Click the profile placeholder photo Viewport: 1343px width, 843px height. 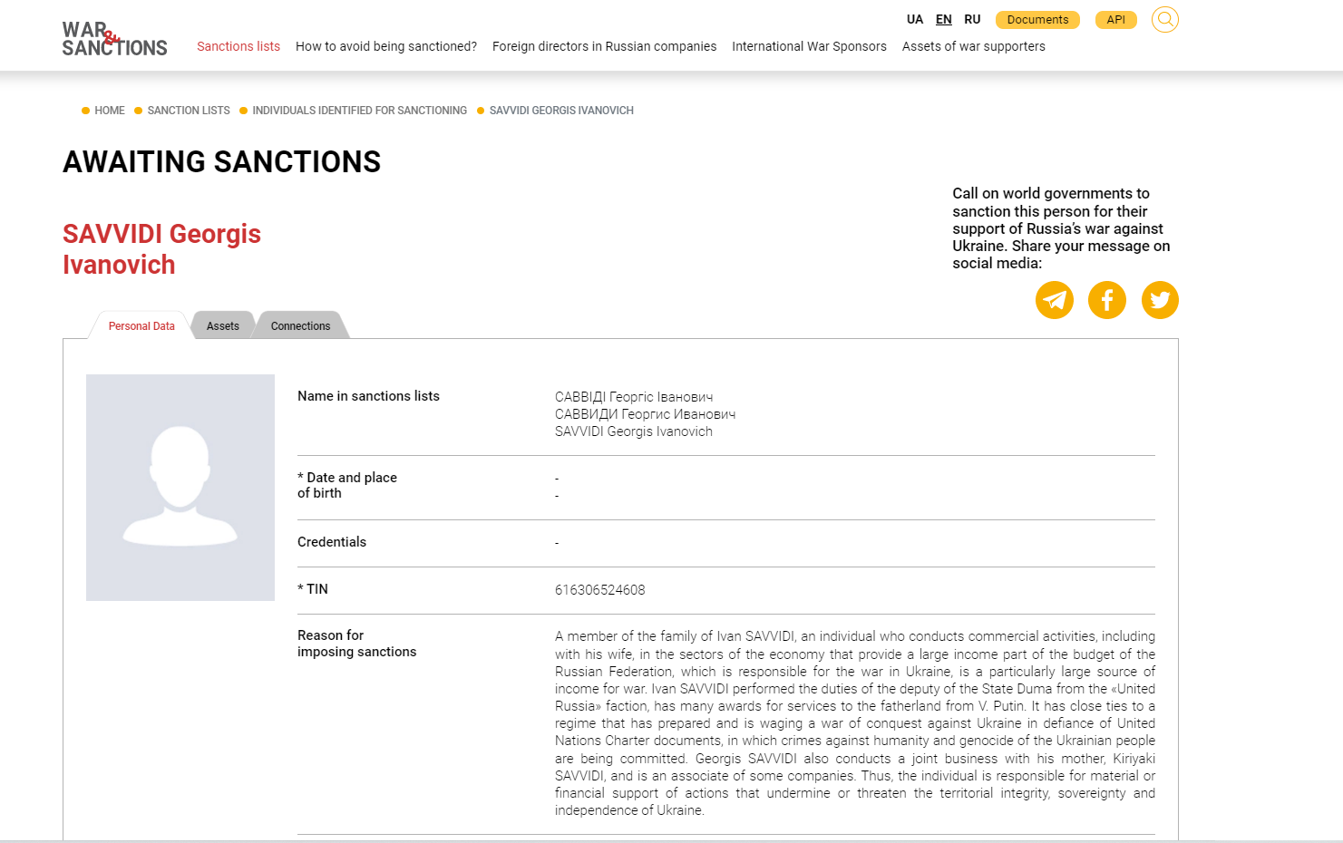click(180, 488)
